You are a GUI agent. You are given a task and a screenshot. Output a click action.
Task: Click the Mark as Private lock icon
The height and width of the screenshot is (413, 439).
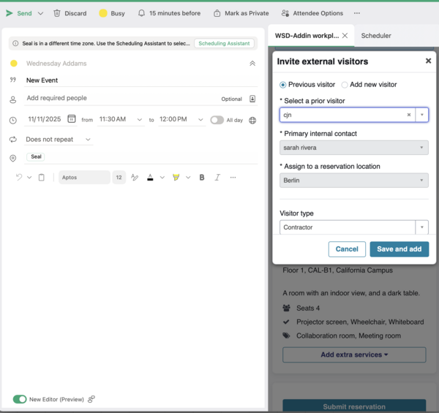[x=217, y=13]
